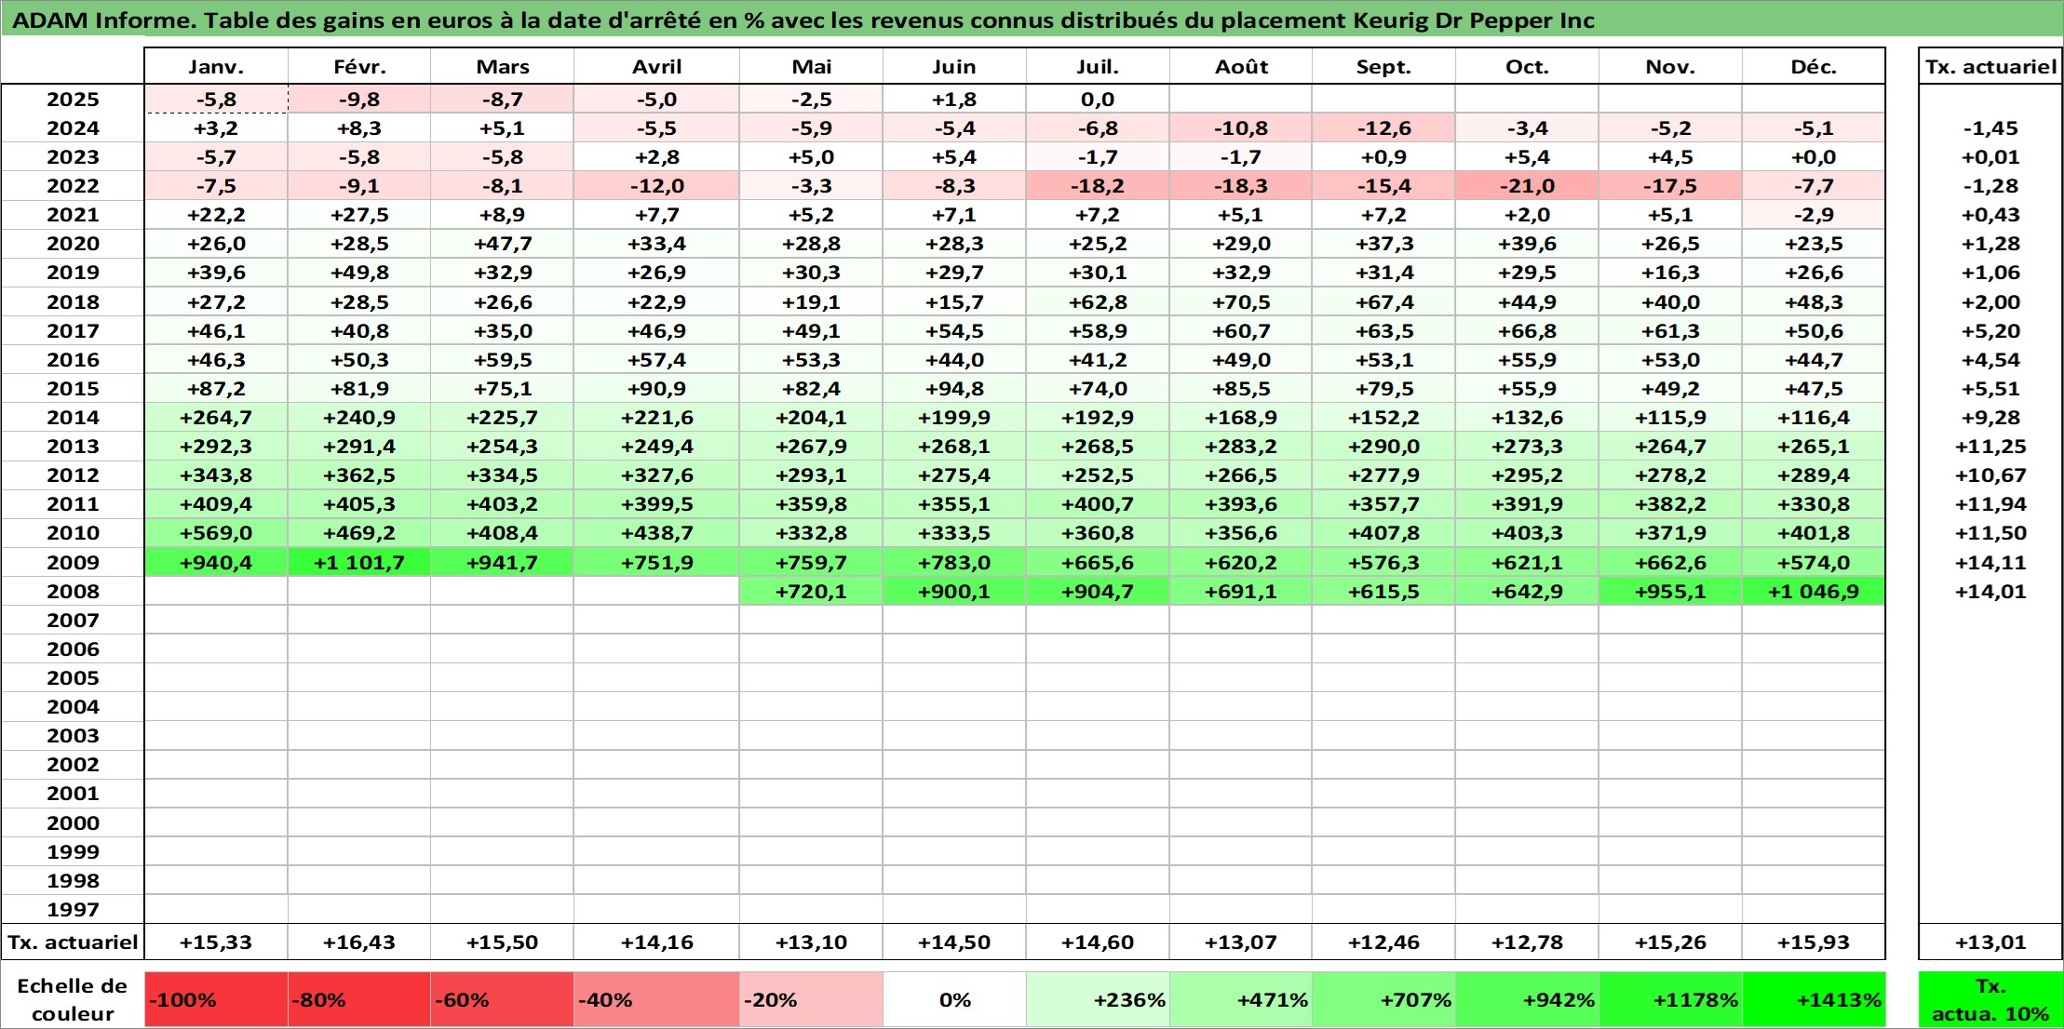2064x1029 pixels.
Task: Click the +1,8 cell in June 2025
Action: click(x=954, y=100)
